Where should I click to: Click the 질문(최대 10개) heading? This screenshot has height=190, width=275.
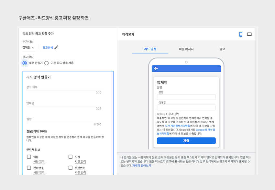point(37,131)
